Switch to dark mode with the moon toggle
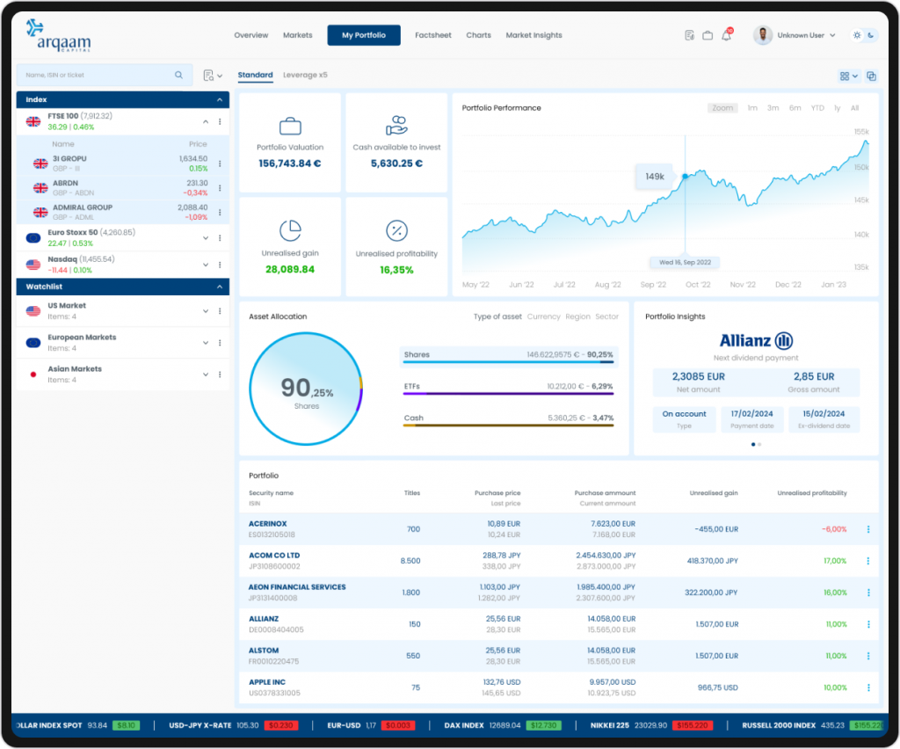900x749 pixels. point(870,36)
